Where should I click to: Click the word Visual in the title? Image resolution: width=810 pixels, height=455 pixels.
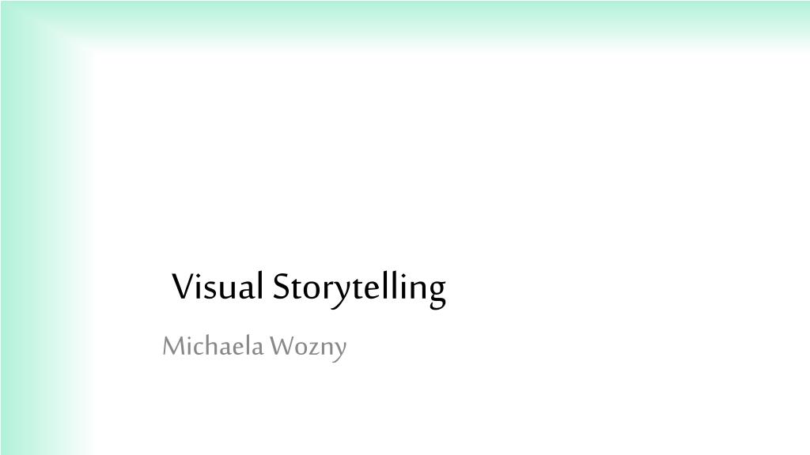[218, 286]
